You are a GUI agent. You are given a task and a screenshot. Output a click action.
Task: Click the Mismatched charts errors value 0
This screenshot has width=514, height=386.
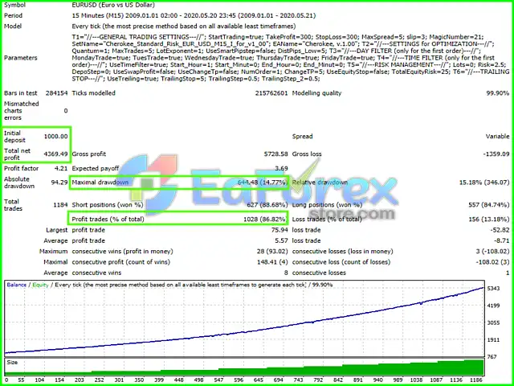[66, 111]
